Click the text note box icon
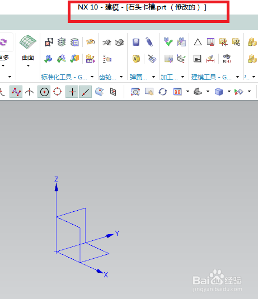The width and height of the screenshot is (258, 299). (197, 59)
